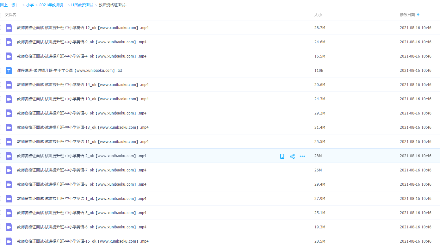Tick the select-all checkbox beside 文件名
Screen dimensions: 440x248
pos(0,15)
